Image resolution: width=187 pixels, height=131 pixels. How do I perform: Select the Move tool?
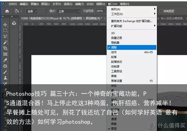[5, 25]
